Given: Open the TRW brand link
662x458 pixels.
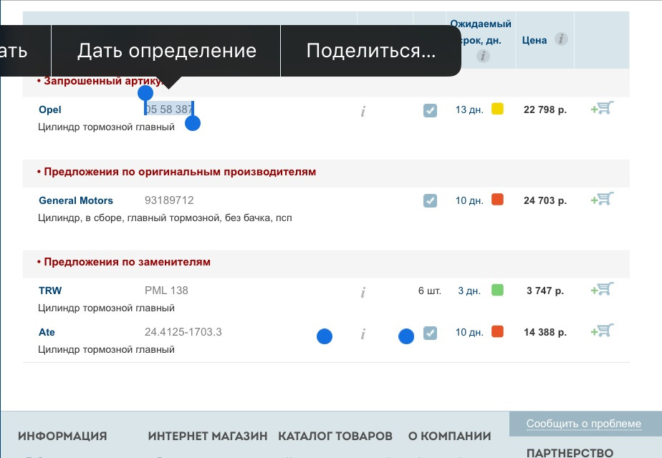Looking at the screenshot, I should (x=50, y=291).
